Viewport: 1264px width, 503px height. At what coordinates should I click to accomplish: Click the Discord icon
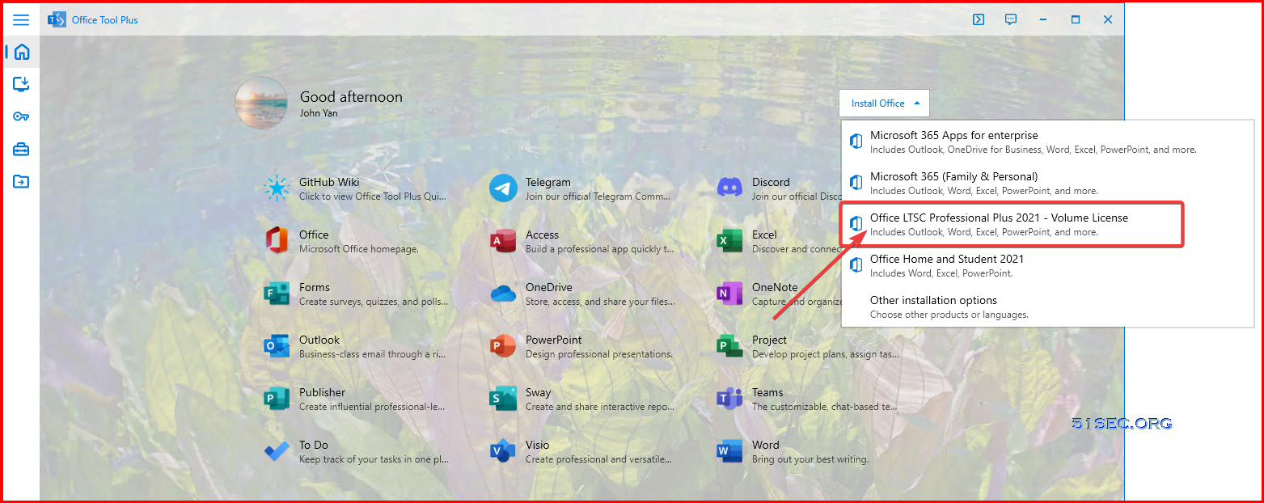point(729,188)
